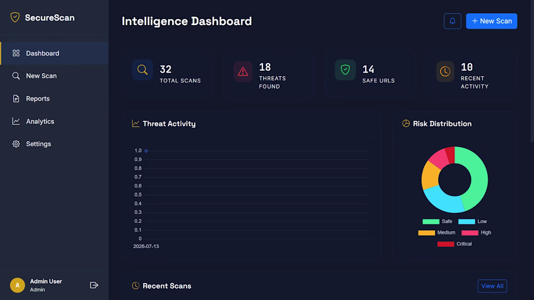This screenshot has height=300, width=534.
Task: Click View All for Recent Scans
Action: coord(492,286)
